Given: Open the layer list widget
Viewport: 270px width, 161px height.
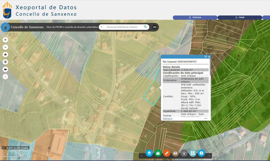Looking at the screenshot, I should click(149, 153).
